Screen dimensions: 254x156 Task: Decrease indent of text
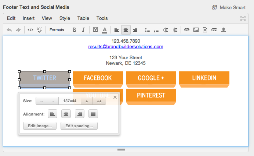click(x=166, y=30)
